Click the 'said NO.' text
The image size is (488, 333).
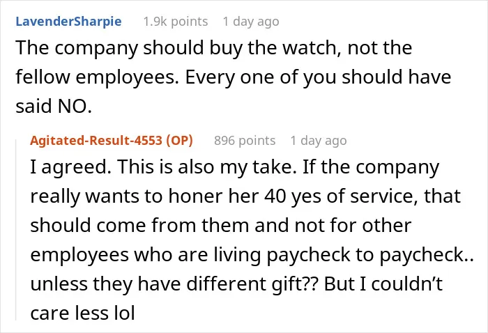[54, 106]
